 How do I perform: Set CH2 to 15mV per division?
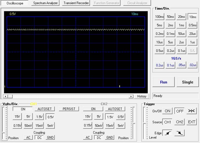[x=109, y=125]
